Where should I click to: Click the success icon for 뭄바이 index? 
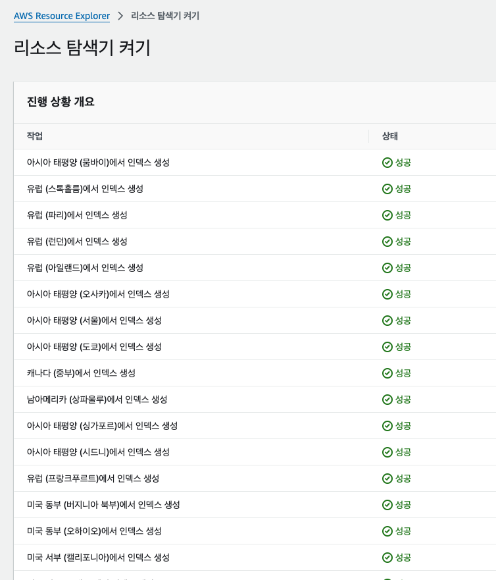[x=387, y=163]
